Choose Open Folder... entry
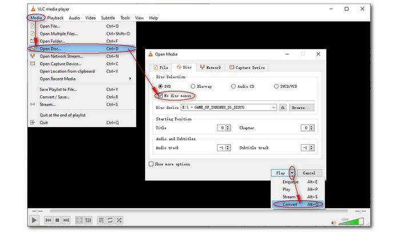Viewport: 400px width, 232px height. [82, 41]
